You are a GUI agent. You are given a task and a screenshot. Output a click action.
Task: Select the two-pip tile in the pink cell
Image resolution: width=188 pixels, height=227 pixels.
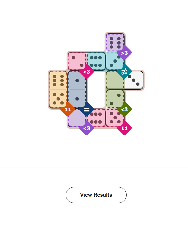tap(77, 61)
